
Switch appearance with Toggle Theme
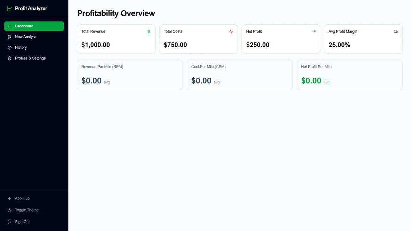pyautogui.click(x=34, y=210)
